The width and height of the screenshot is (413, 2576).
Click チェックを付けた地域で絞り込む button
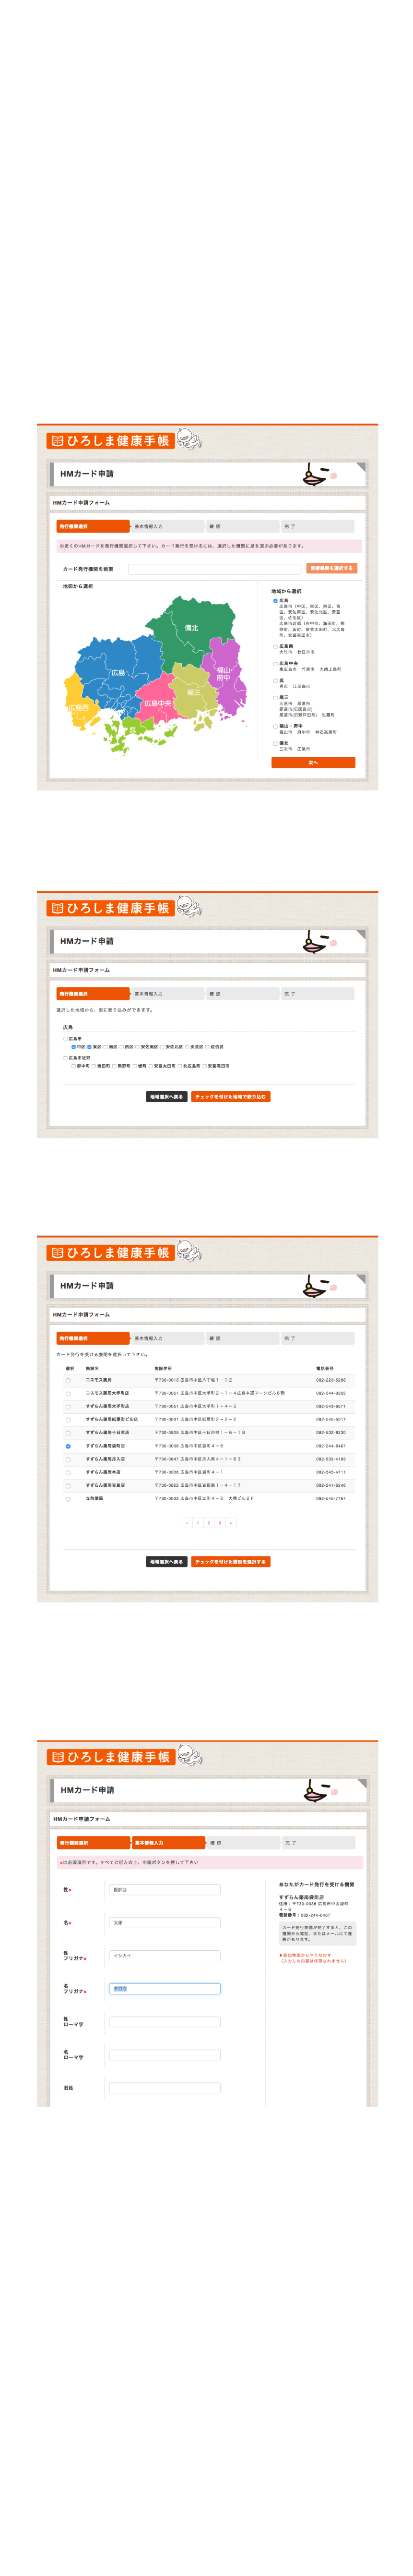[x=231, y=1096]
